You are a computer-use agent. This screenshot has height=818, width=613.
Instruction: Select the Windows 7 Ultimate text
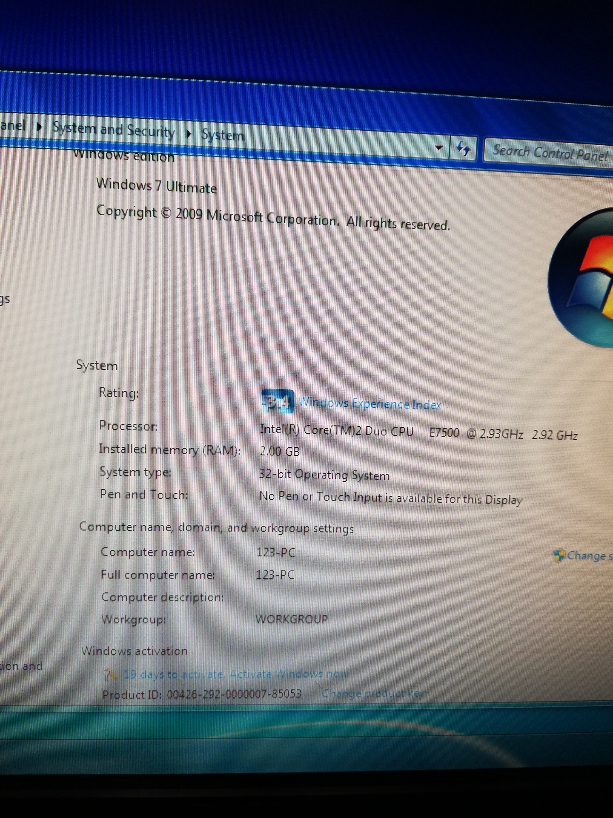(x=156, y=186)
